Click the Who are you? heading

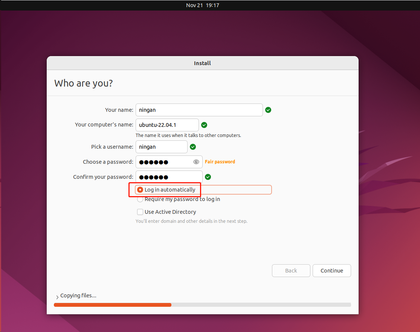pos(84,83)
